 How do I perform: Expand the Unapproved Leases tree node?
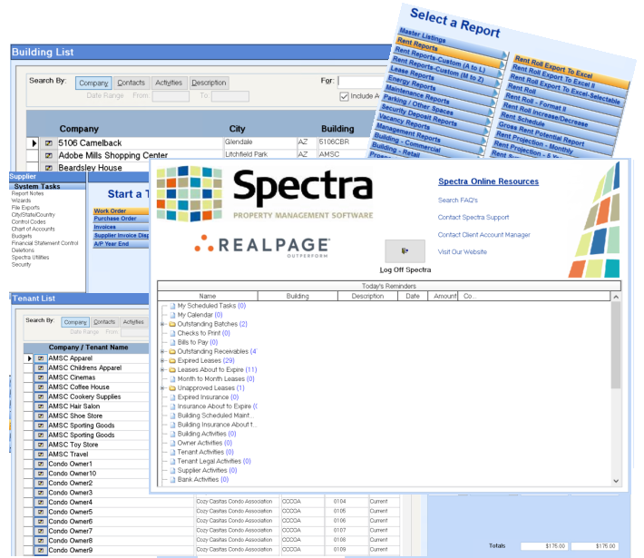point(162,388)
